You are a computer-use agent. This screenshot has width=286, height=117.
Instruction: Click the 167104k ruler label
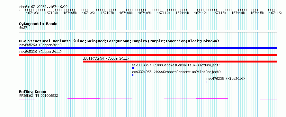coord(51,13)
